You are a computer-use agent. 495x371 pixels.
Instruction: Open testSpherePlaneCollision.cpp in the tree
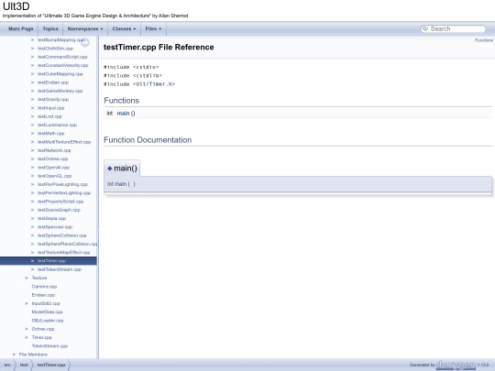pyautogui.click(x=67, y=244)
